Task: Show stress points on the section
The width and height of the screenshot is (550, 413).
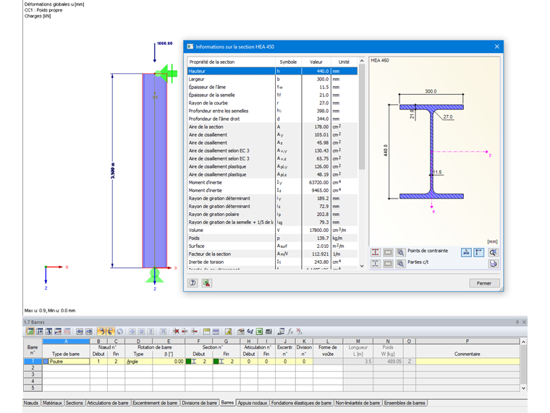Action: point(376,252)
